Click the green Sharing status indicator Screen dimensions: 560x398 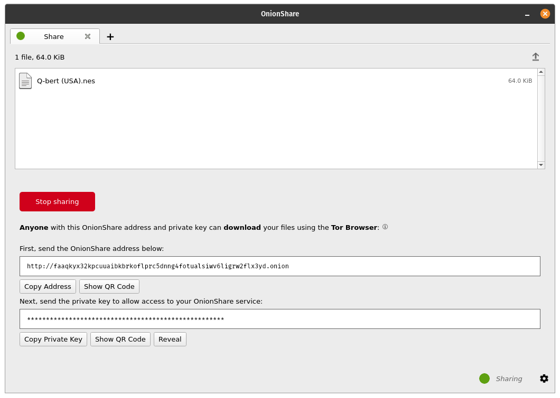(x=484, y=378)
